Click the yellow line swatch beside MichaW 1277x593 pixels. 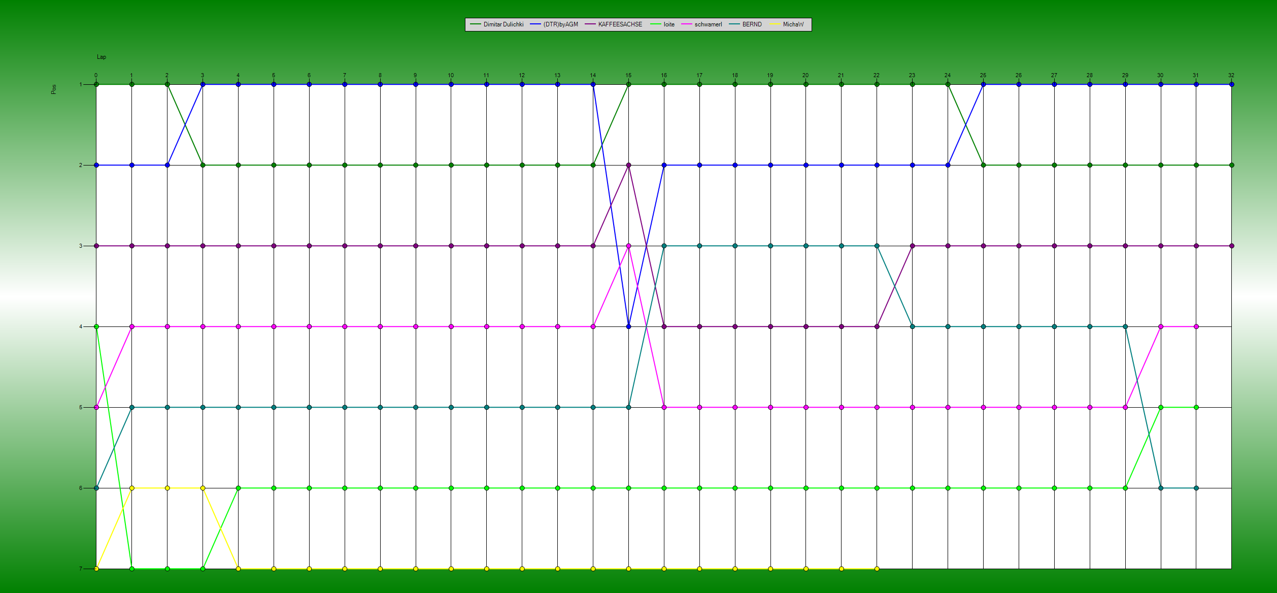[x=775, y=24]
